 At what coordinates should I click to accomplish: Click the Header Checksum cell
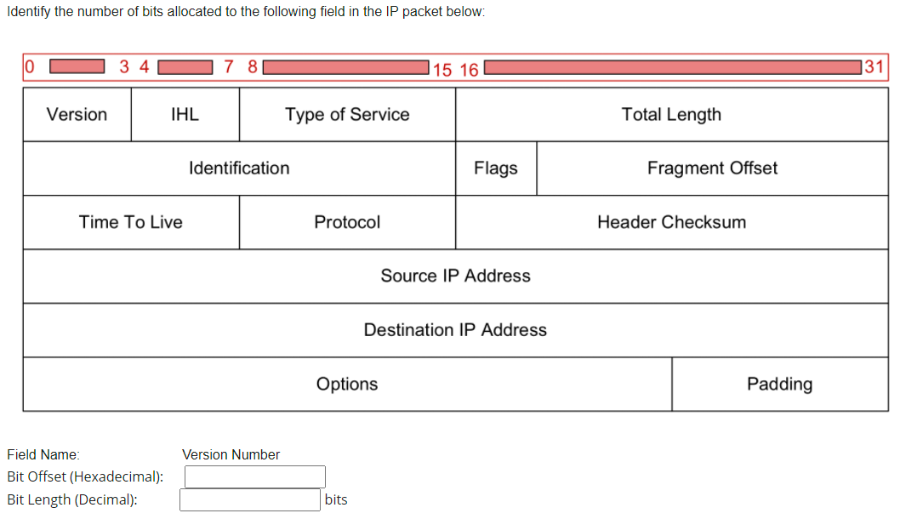(x=671, y=222)
